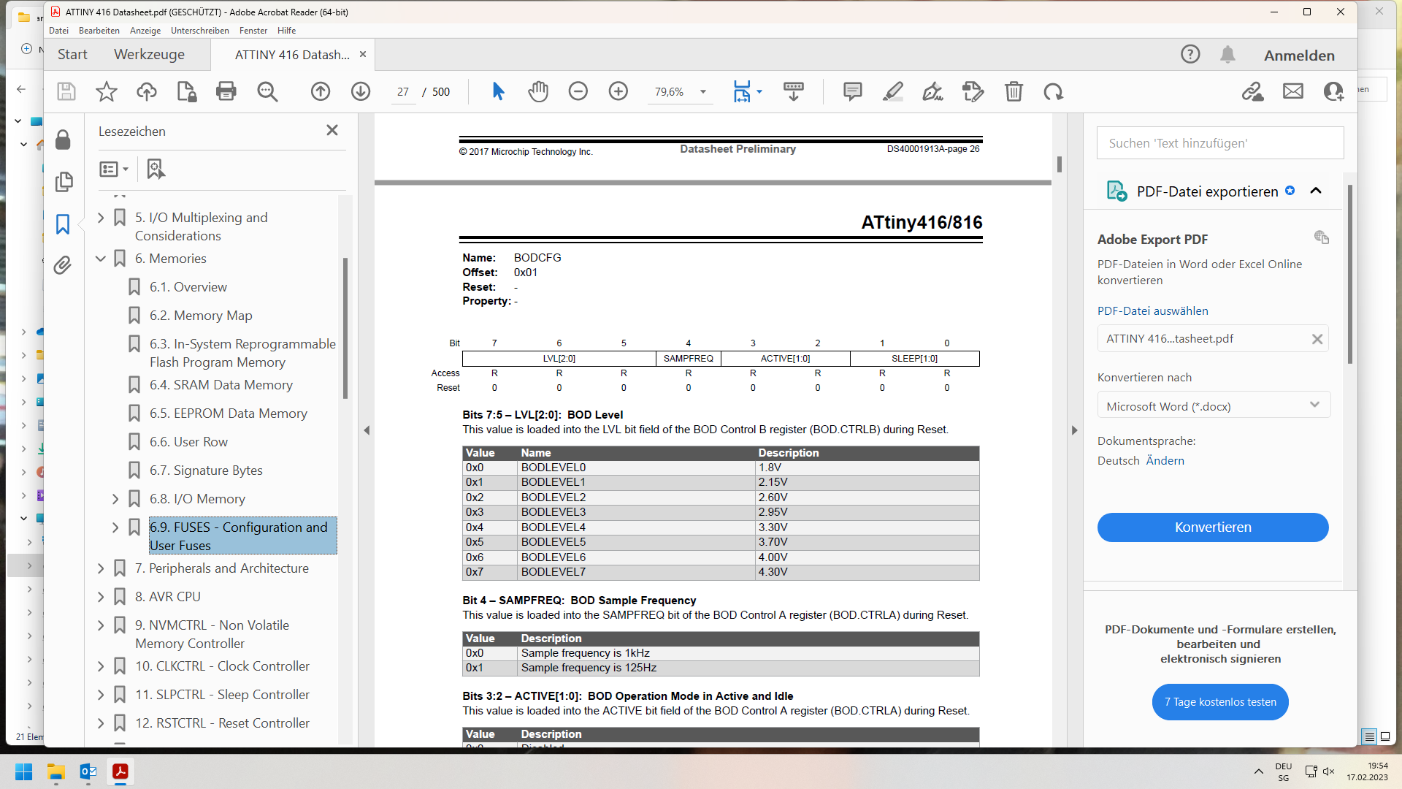Click the find current bookmark icon

[156, 169]
